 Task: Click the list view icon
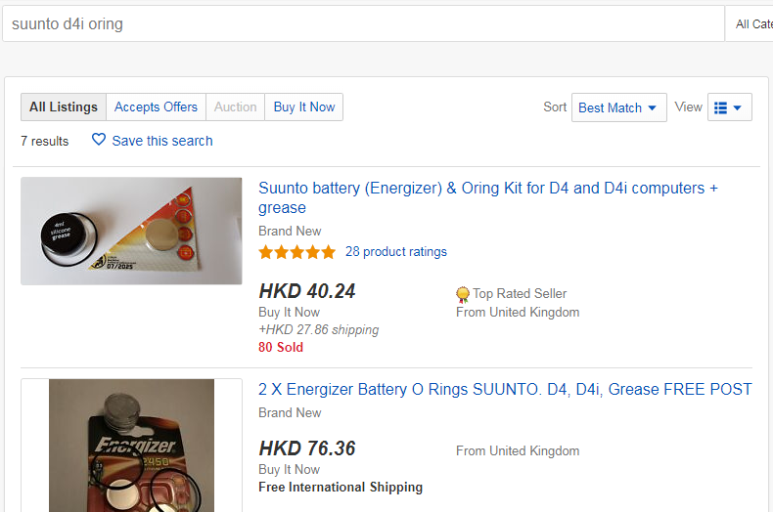[x=720, y=107]
